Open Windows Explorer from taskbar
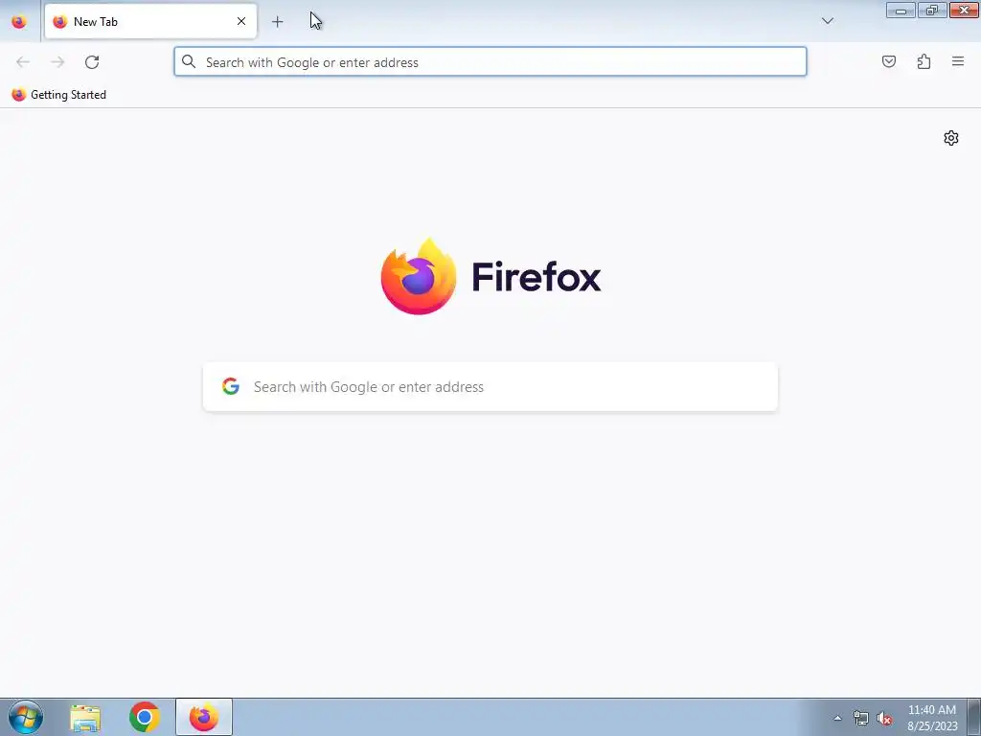 (85, 718)
